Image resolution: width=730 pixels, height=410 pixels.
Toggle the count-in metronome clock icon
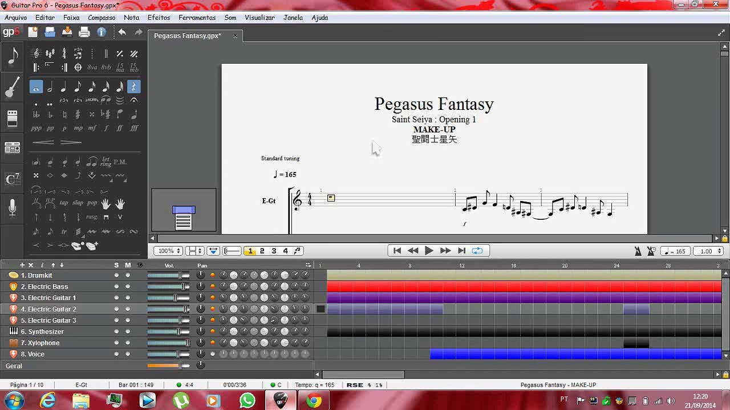pos(652,251)
